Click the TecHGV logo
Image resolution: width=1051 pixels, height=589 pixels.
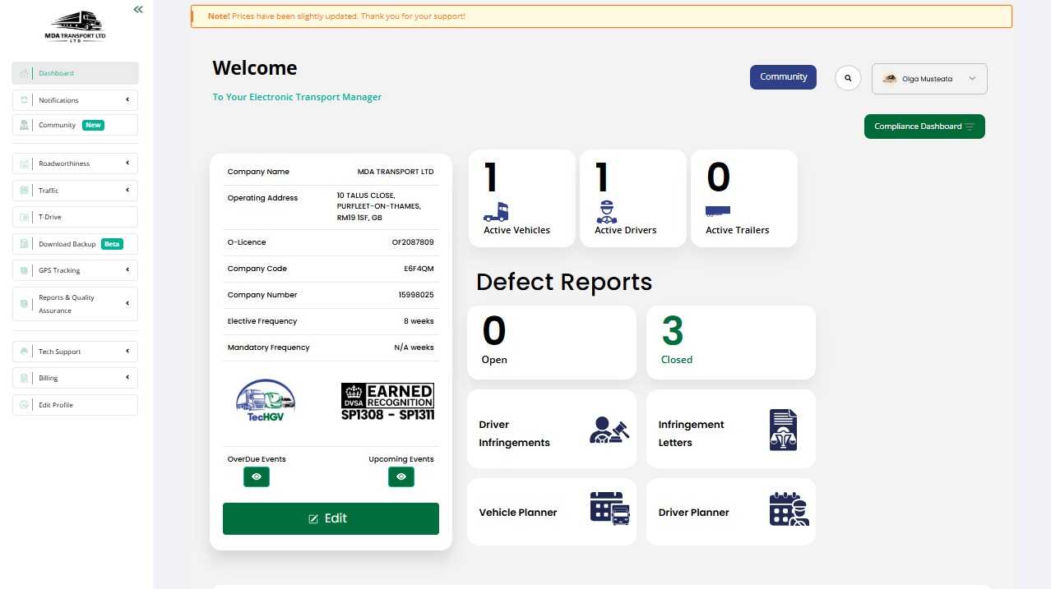[x=265, y=400]
